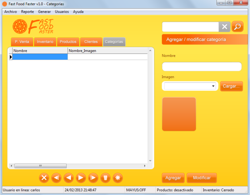This screenshot has height=195, width=250.
Task: Switch to the Productos tab
Action: pos(68,42)
